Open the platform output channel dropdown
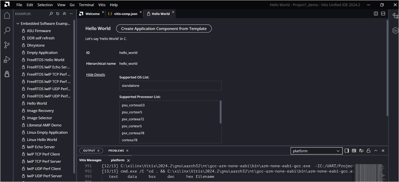The image size is (399, 182). tap(316, 151)
